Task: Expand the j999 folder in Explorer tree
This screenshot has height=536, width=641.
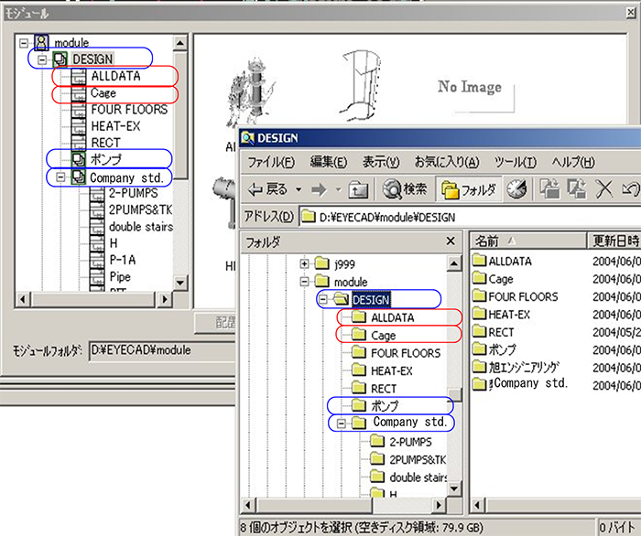Action: point(305,264)
